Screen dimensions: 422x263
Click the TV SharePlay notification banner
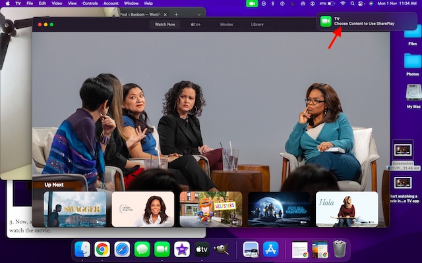[x=367, y=21]
